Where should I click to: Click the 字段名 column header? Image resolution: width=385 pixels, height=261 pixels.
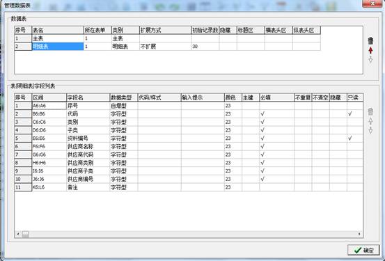tap(88, 97)
